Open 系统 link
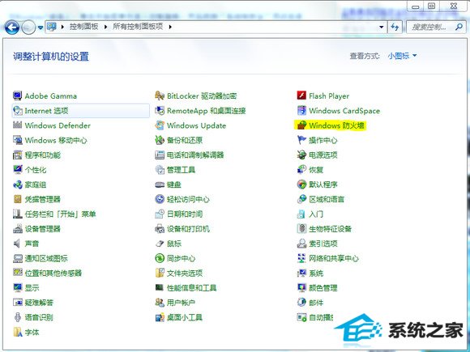 [316, 273]
